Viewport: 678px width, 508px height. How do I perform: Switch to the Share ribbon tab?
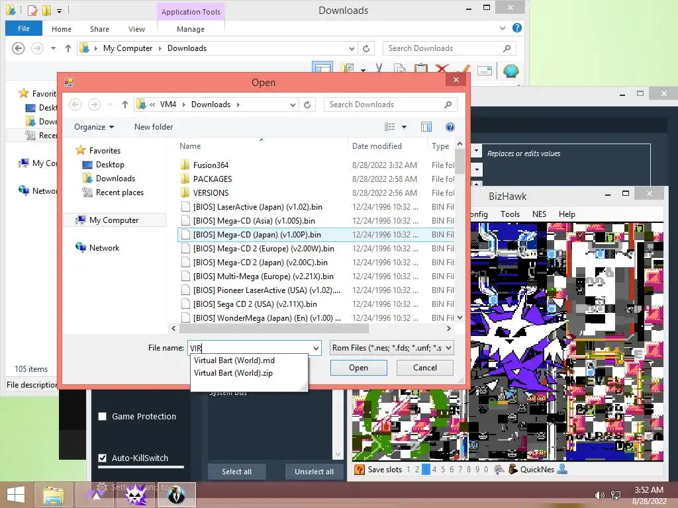point(99,29)
